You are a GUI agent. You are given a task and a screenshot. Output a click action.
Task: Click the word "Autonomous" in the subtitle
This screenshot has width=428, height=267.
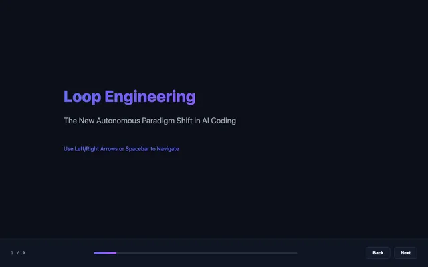tap(118, 121)
